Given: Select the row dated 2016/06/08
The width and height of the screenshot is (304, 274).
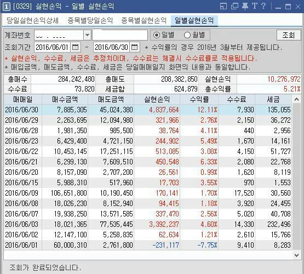Looking at the screenshot, I should point(148,203).
